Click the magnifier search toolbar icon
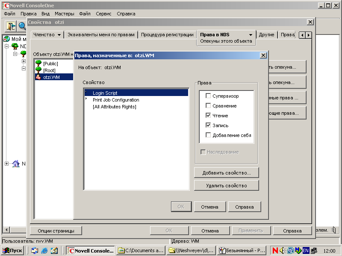The height and width of the screenshot is (256, 342). pyautogui.click(x=22, y=26)
